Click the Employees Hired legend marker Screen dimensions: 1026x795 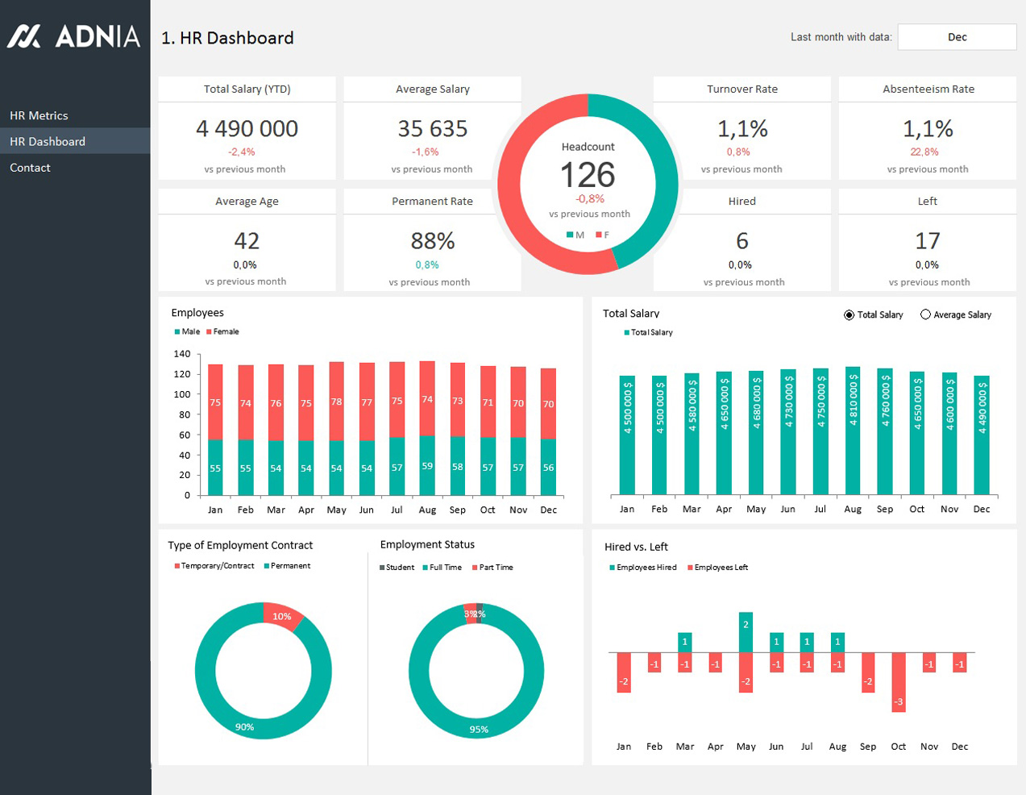tap(613, 568)
